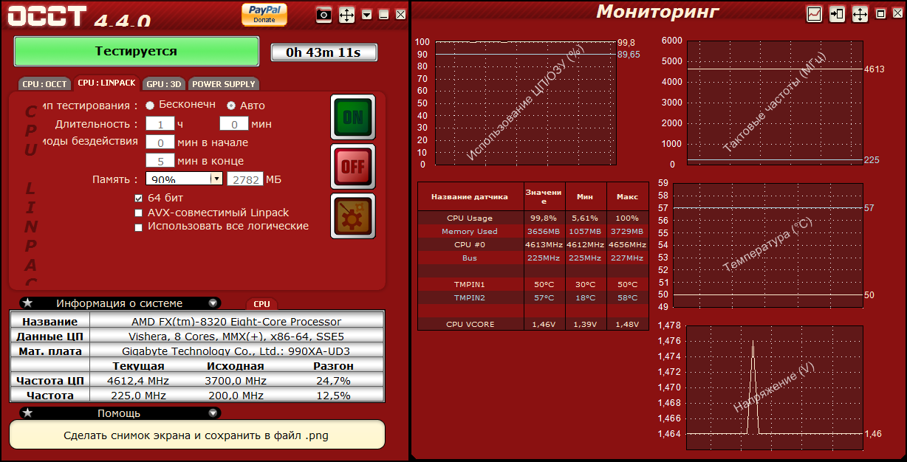
Task: Collapse the Помощь section
Action: click(213, 413)
